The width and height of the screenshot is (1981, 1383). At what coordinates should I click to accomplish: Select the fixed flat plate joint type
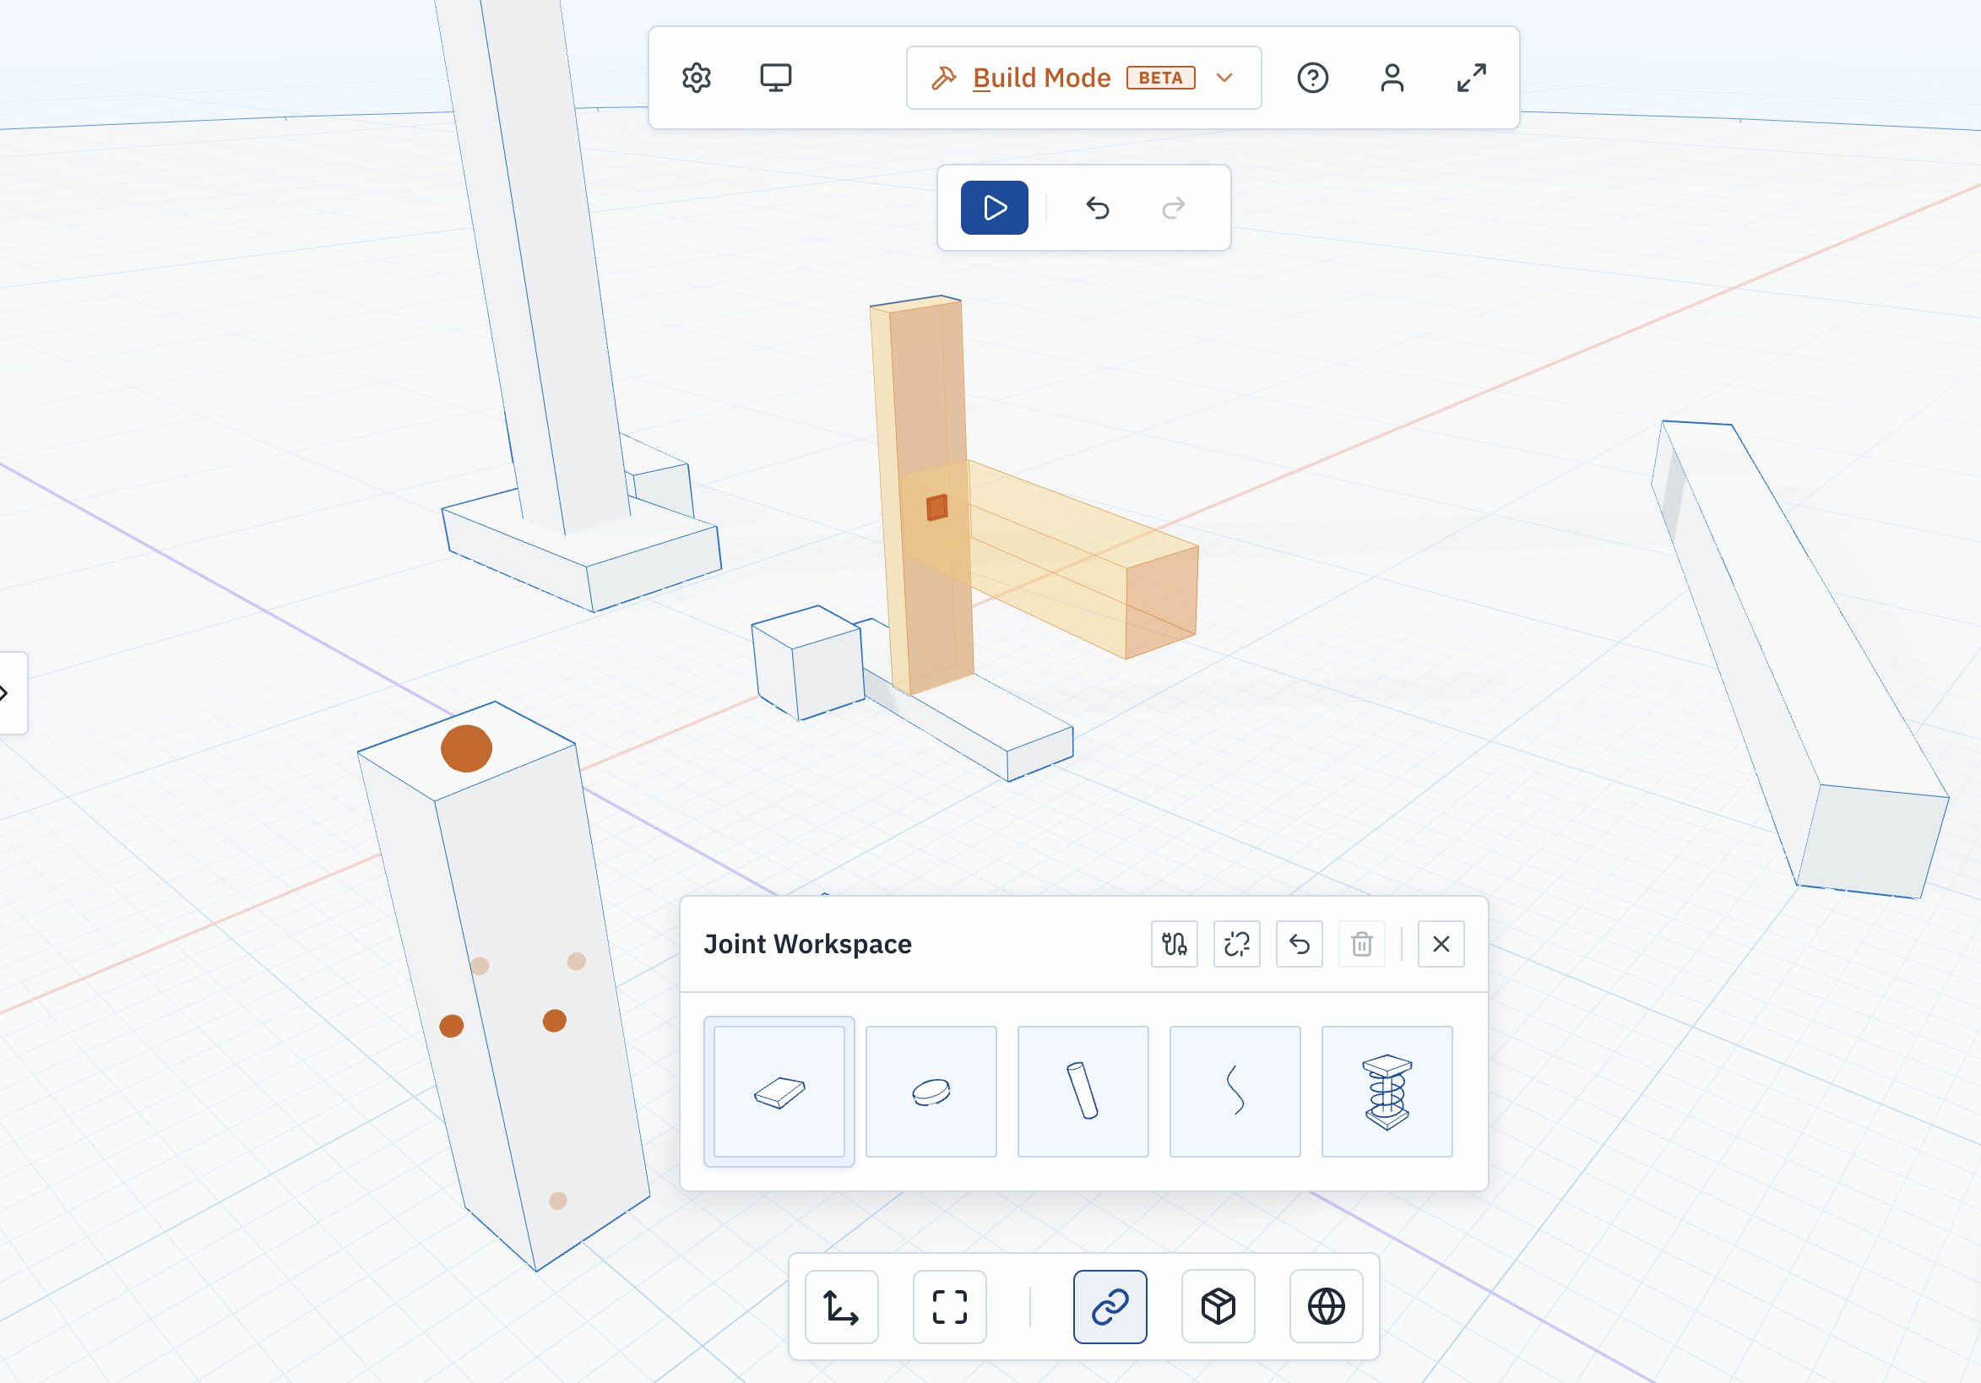[x=779, y=1092]
